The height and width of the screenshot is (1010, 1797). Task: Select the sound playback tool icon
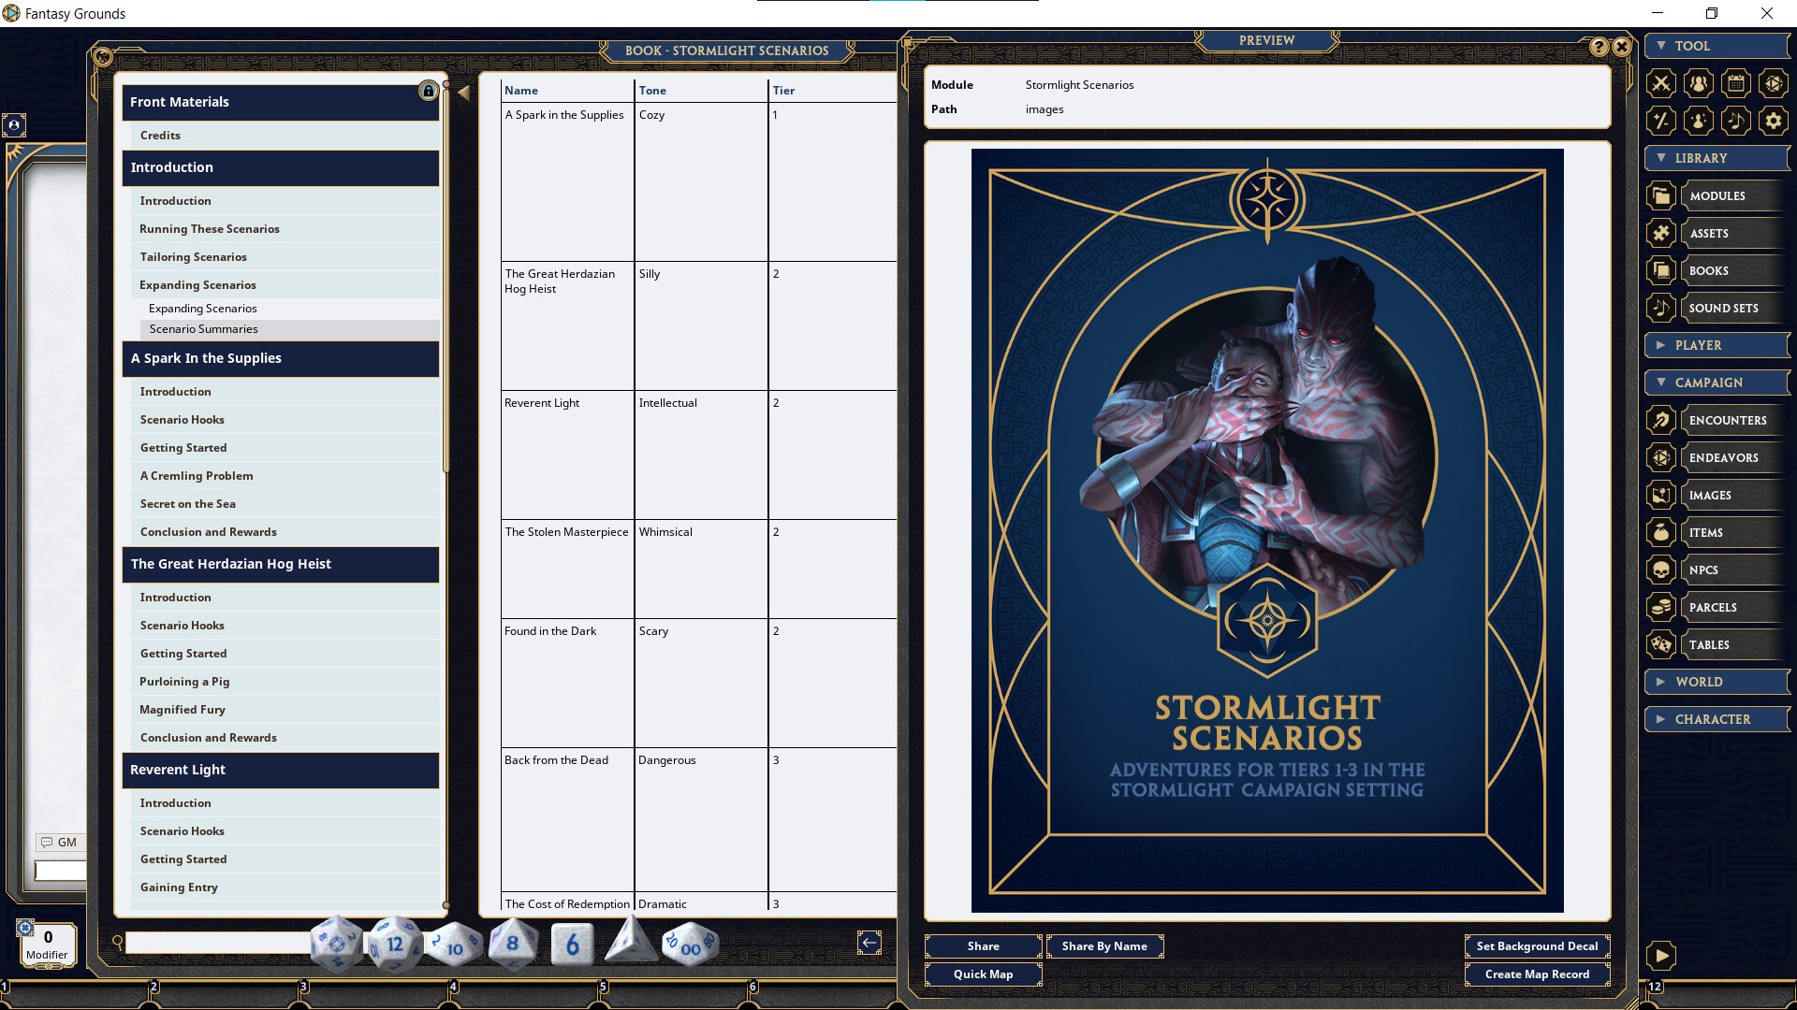tap(1736, 121)
